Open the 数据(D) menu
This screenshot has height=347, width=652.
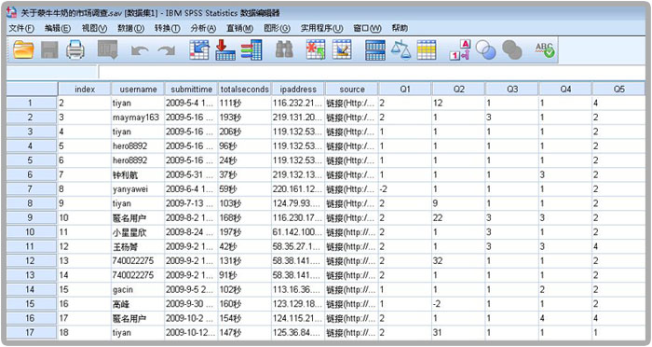click(131, 28)
